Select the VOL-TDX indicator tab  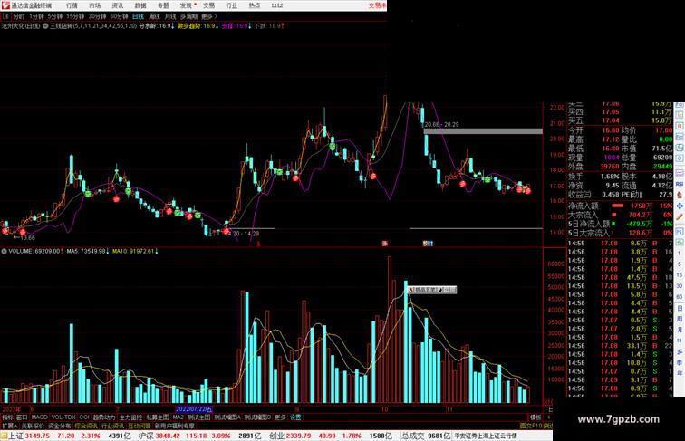[63, 417]
